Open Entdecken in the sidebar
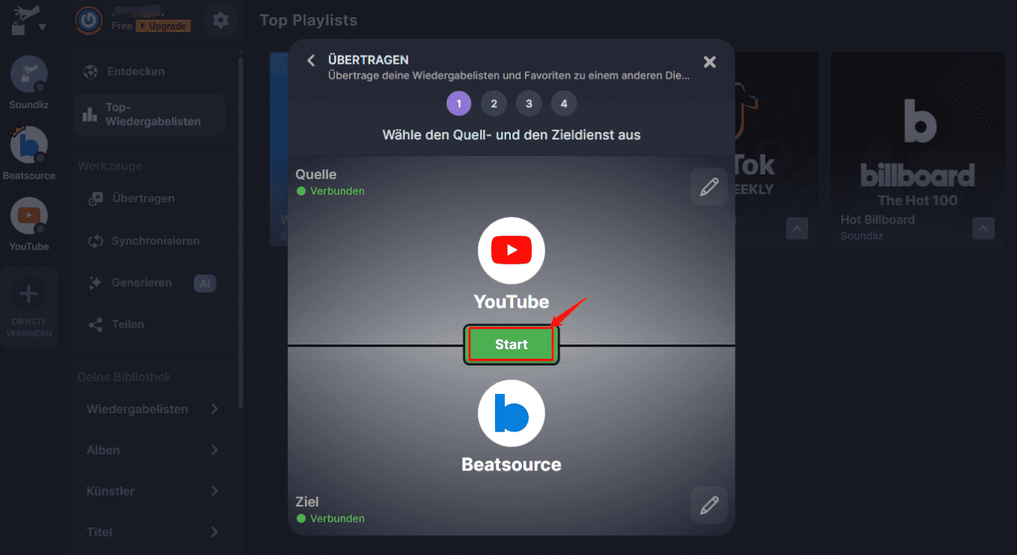Image resolution: width=1017 pixels, height=555 pixels. (x=150, y=72)
